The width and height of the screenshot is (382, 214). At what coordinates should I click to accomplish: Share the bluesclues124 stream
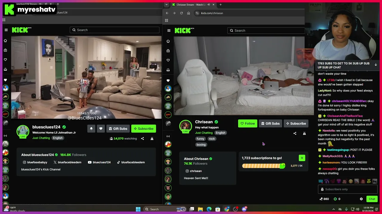pos(142,139)
